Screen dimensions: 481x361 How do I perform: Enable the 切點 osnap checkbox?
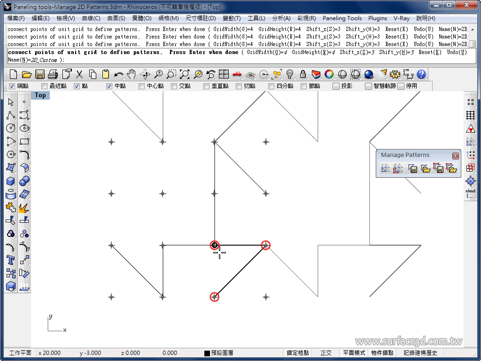(x=239, y=86)
